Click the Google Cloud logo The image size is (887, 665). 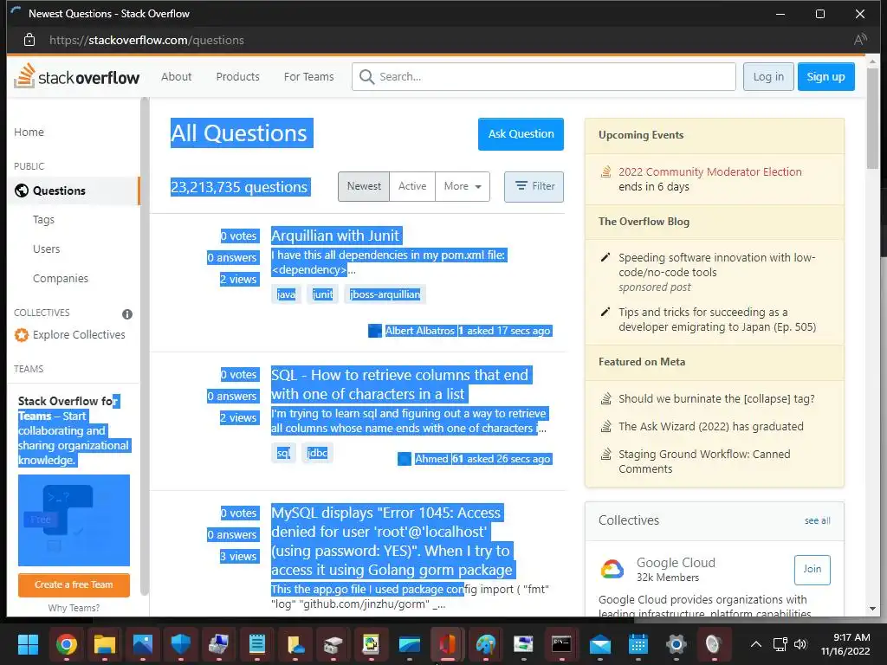point(612,569)
